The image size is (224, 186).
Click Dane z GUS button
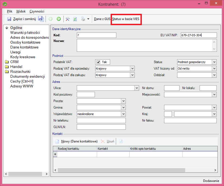(x=102, y=19)
